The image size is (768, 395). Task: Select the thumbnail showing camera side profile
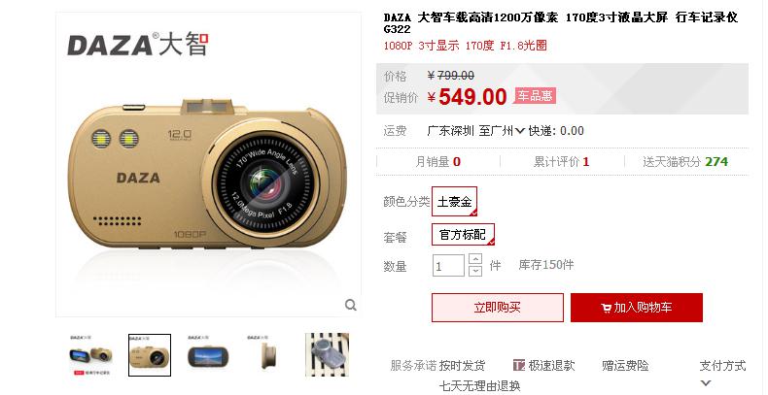pos(267,355)
